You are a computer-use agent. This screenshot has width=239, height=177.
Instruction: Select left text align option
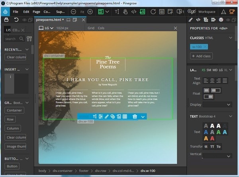pyautogui.click(x=206, y=81)
